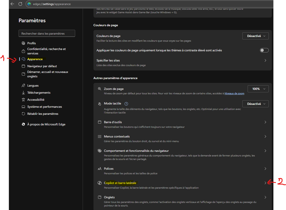Click the Langues icon
Image resolution: width=286 pixels, height=210 pixels.
(x=23, y=86)
